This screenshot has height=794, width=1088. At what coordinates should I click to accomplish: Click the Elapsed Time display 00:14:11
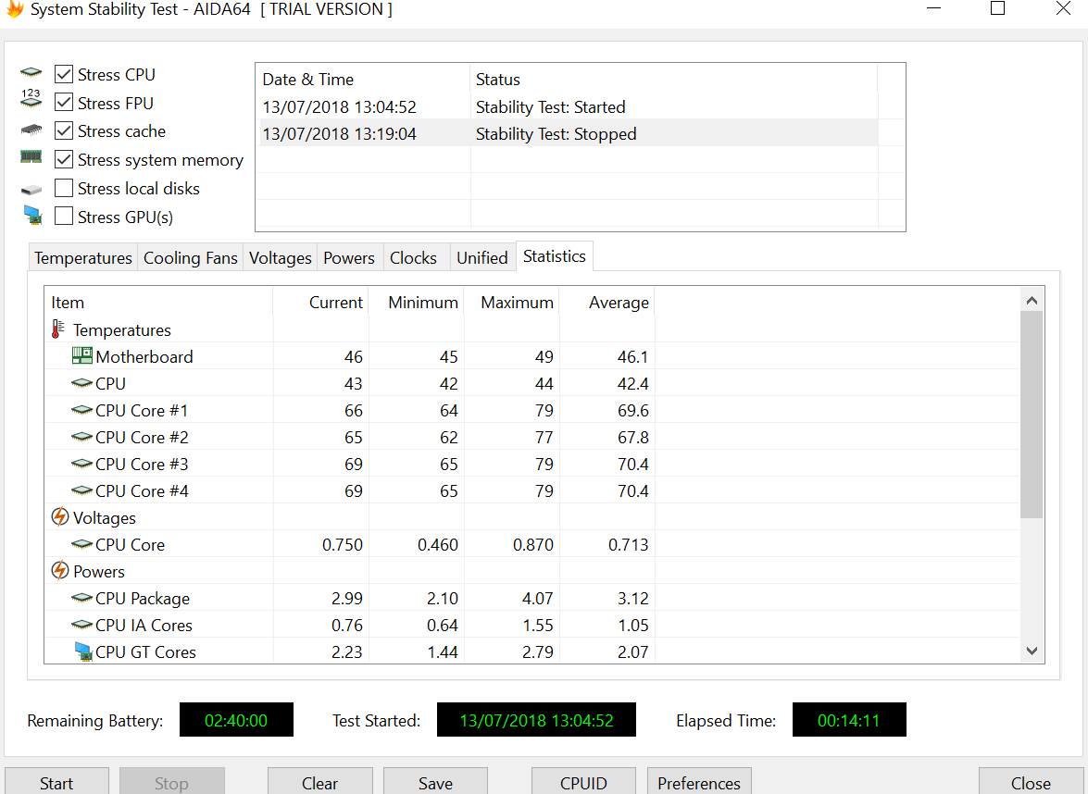point(848,720)
